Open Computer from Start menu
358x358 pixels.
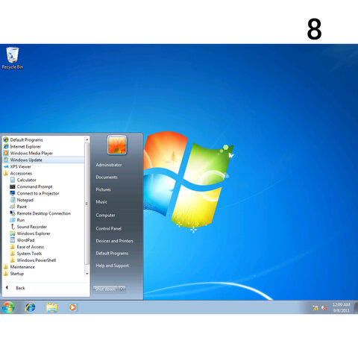point(105,216)
